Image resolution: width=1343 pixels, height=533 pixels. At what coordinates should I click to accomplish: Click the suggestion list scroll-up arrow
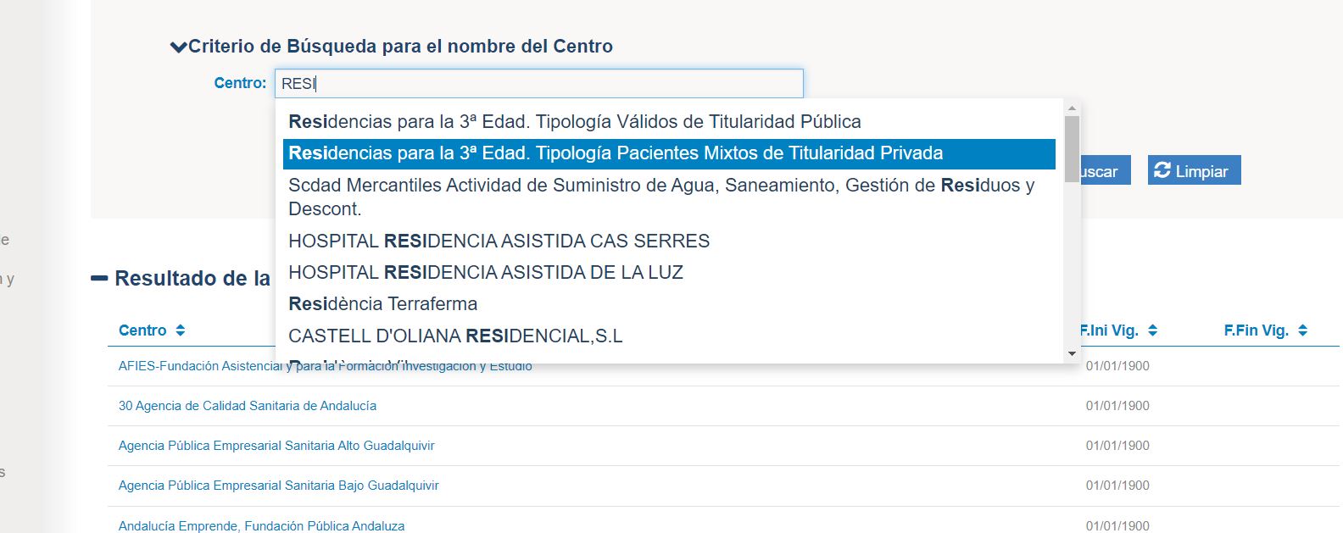coord(1072,108)
